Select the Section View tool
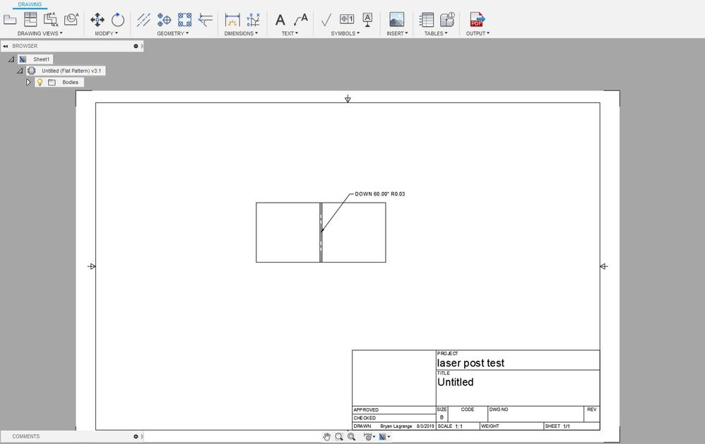Viewport: 705px width, 444px height. (x=51, y=19)
